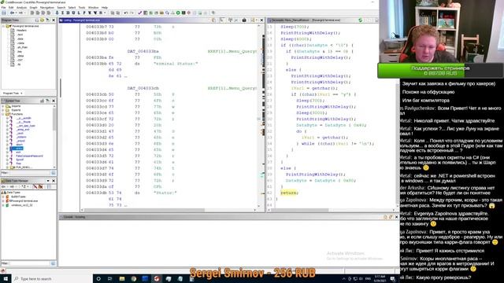
Task: Click the green circle toolbar icon
Action: [178, 13]
